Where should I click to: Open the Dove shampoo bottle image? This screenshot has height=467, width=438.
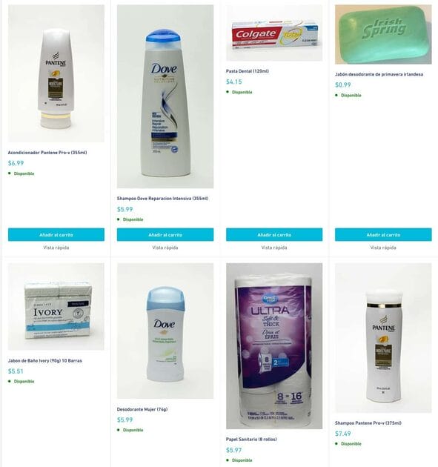coord(165,96)
